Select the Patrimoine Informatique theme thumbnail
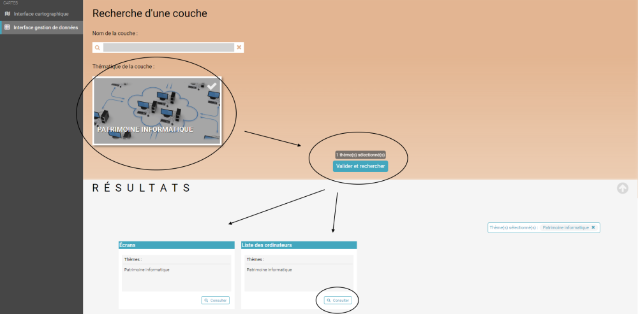The height and width of the screenshot is (314, 638). (157, 111)
